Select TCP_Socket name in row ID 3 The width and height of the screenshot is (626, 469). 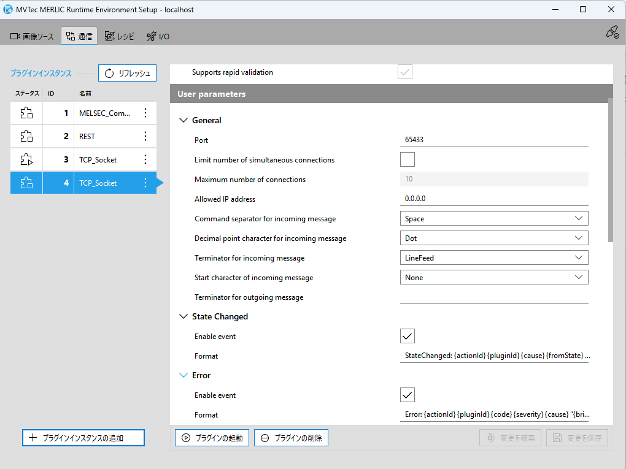98,160
